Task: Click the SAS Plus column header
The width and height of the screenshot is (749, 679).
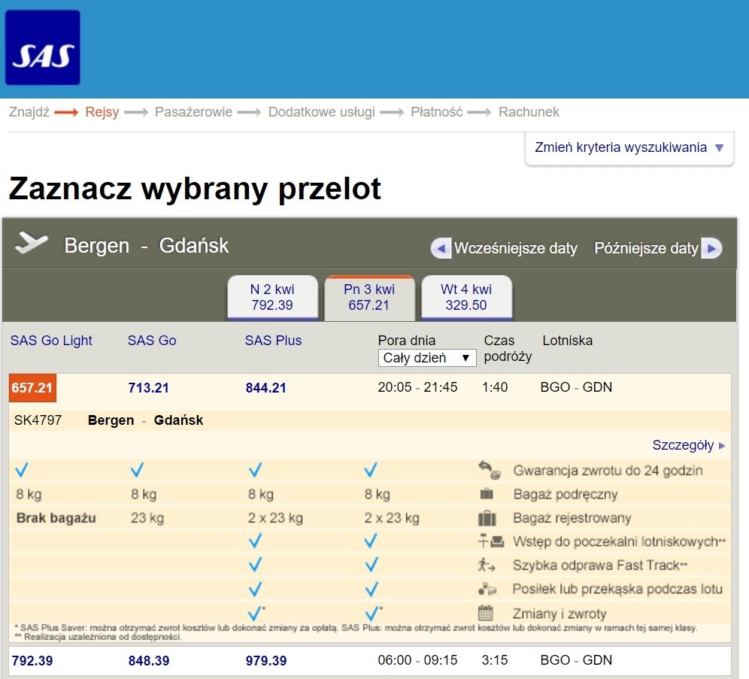Action: [273, 341]
